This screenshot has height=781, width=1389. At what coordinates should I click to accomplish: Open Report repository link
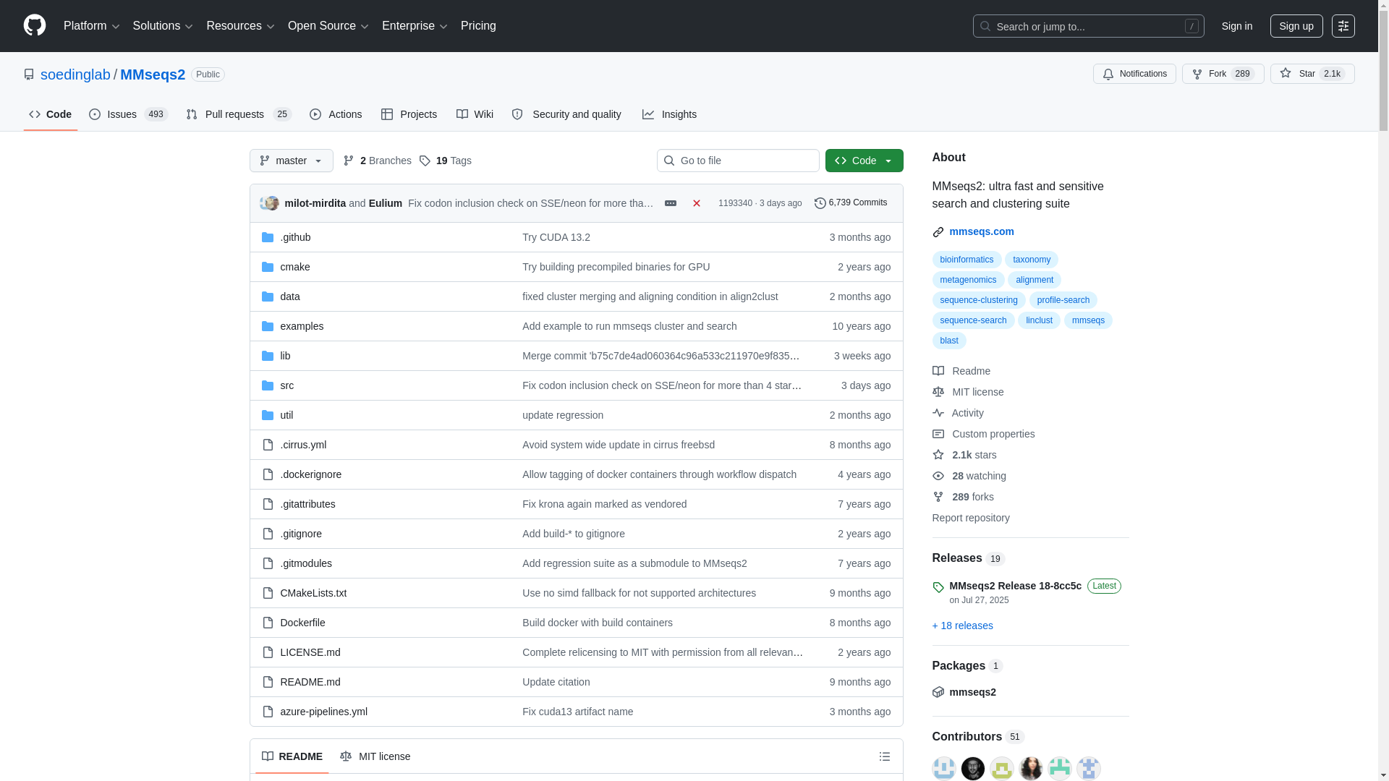tap(971, 518)
